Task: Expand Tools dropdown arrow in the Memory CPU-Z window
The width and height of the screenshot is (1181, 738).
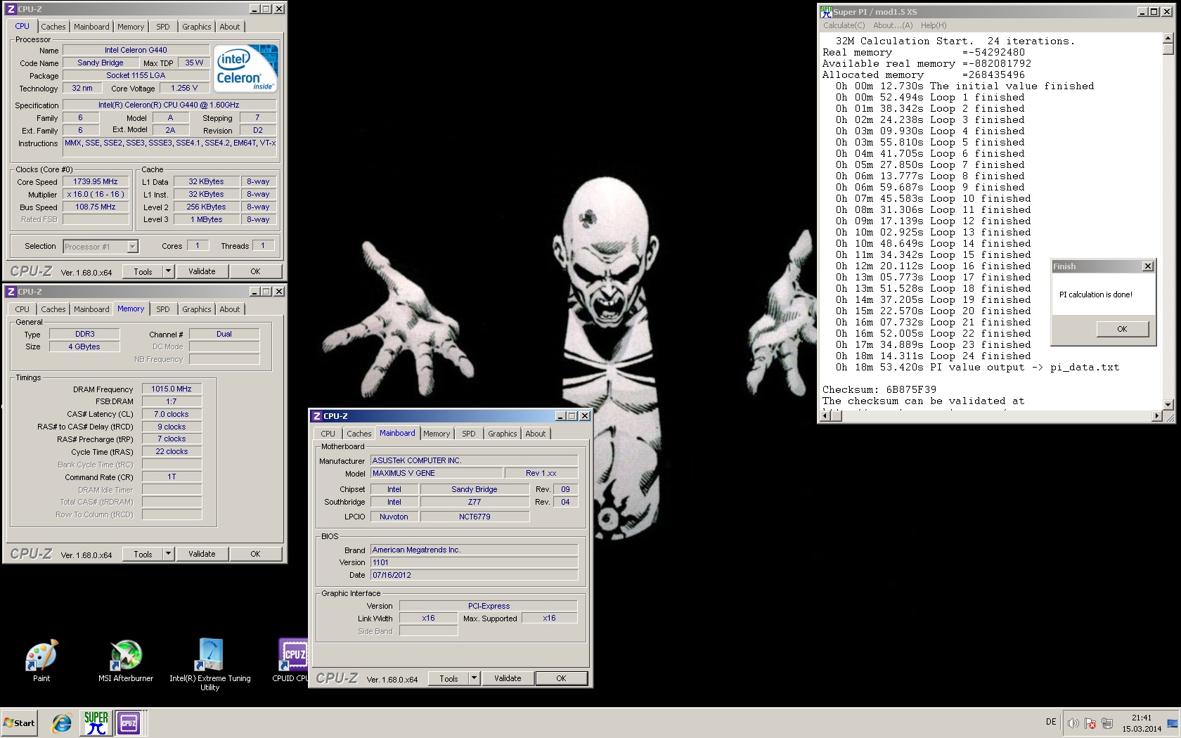Action: pos(168,554)
